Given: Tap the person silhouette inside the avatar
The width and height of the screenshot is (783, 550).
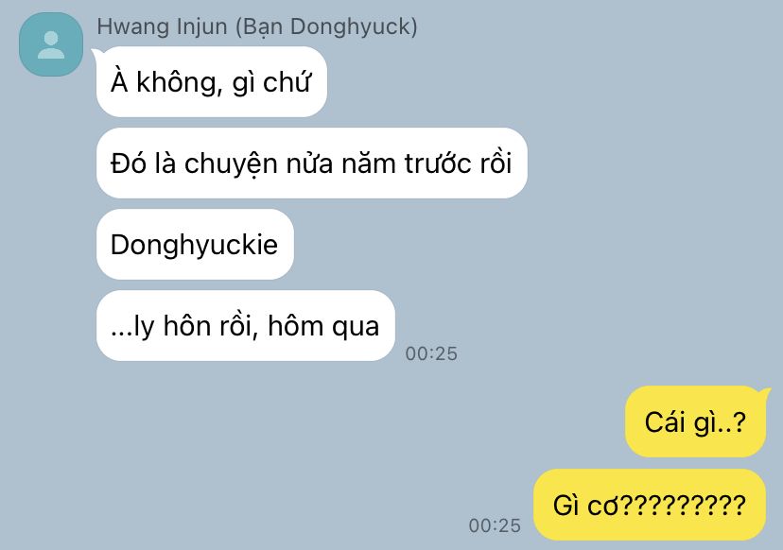Looking at the screenshot, I should pyautogui.click(x=51, y=45).
